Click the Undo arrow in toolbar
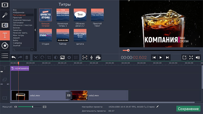 [14, 57]
